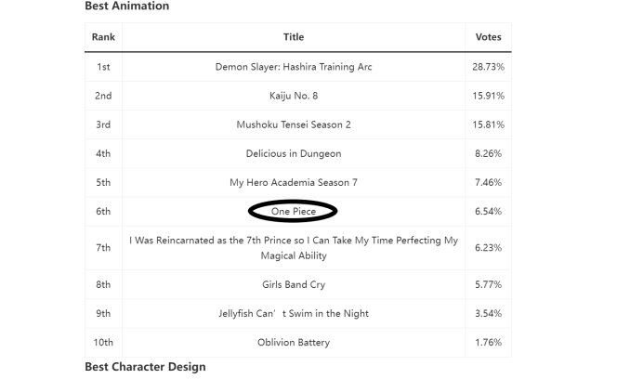
Task: Click the Best Character Design heading
Action: (x=145, y=367)
